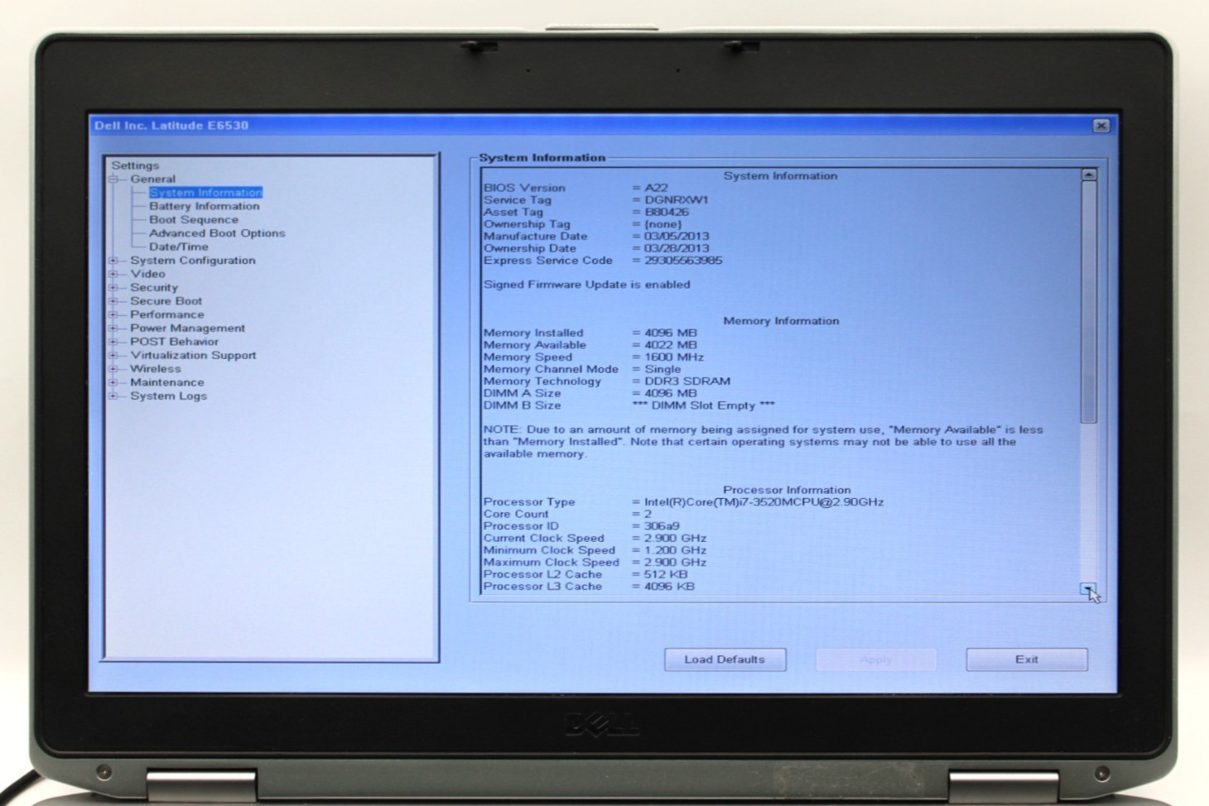The width and height of the screenshot is (1209, 806).
Task: Click Express Service Code value 29305563985
Action: [x=683, y=261]
